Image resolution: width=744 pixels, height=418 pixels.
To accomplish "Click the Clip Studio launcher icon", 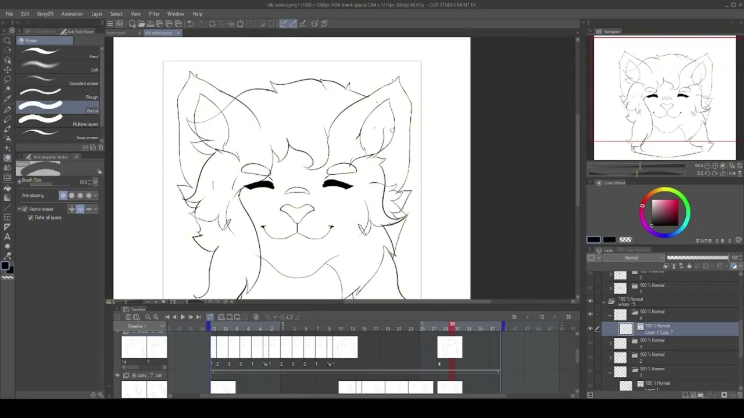I will (x=119, y=24).
